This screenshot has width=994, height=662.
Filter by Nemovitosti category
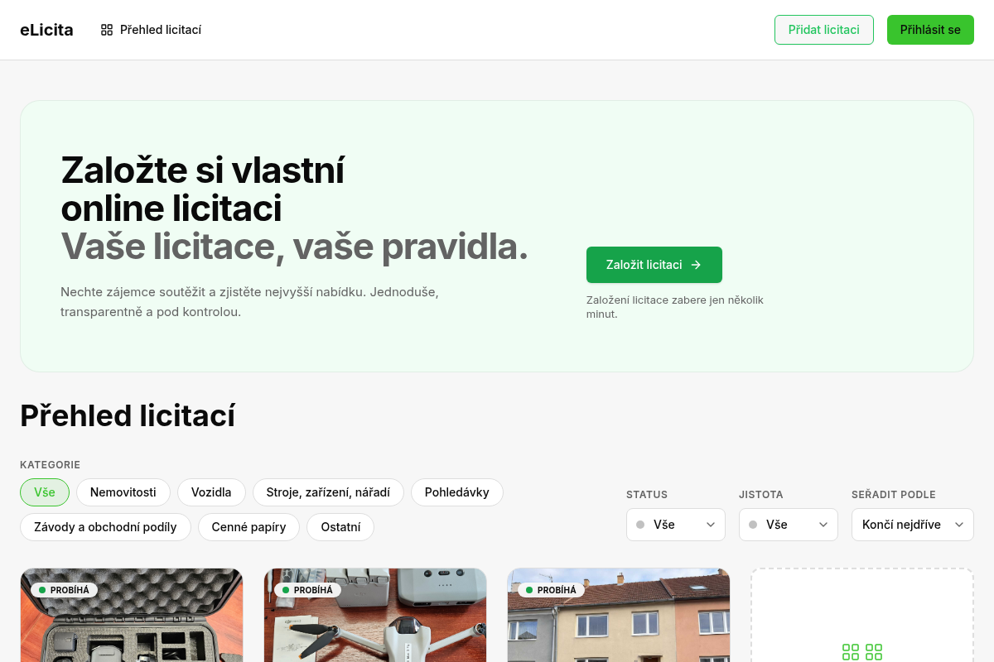pos(123,492)
